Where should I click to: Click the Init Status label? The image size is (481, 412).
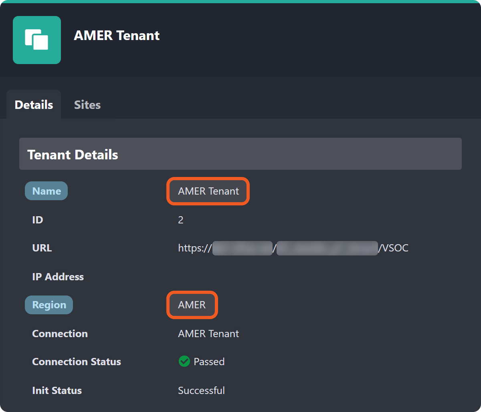pyautogui.click(x=57, y=390)
